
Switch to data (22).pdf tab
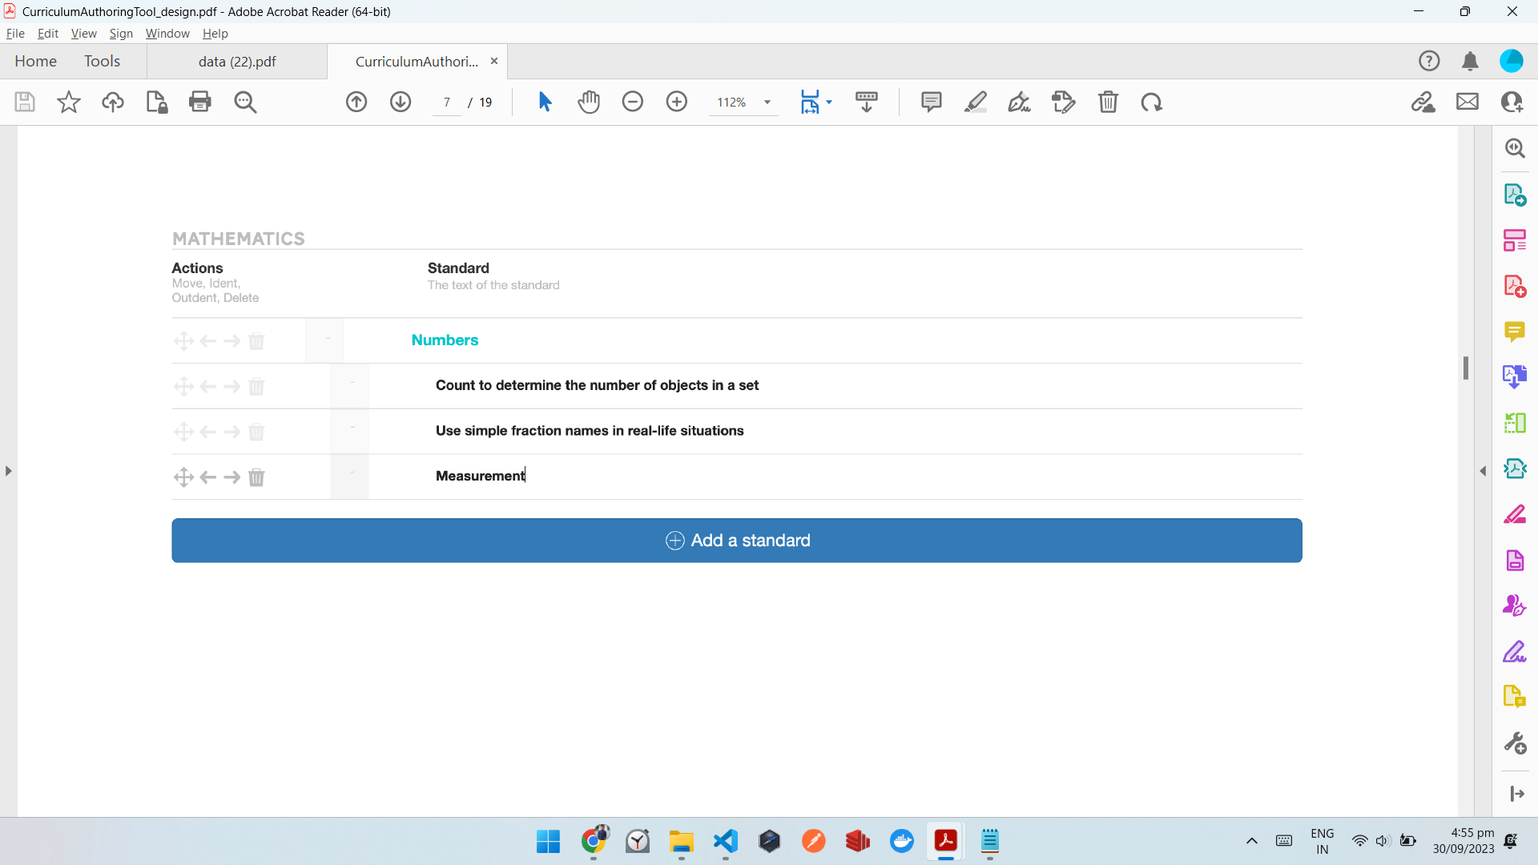(x=237, y=62)
